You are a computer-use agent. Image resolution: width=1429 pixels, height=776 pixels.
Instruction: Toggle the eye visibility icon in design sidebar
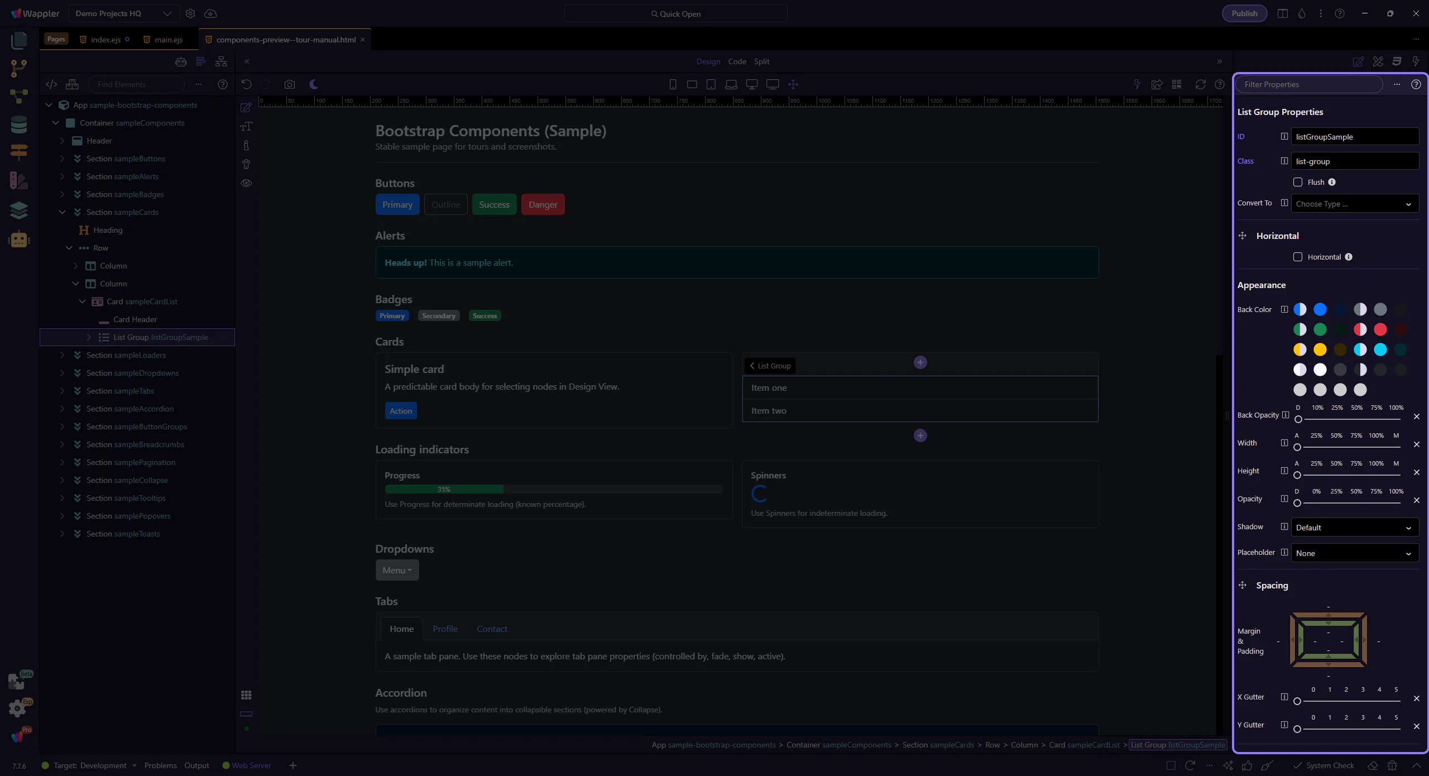tap(246, 183)
